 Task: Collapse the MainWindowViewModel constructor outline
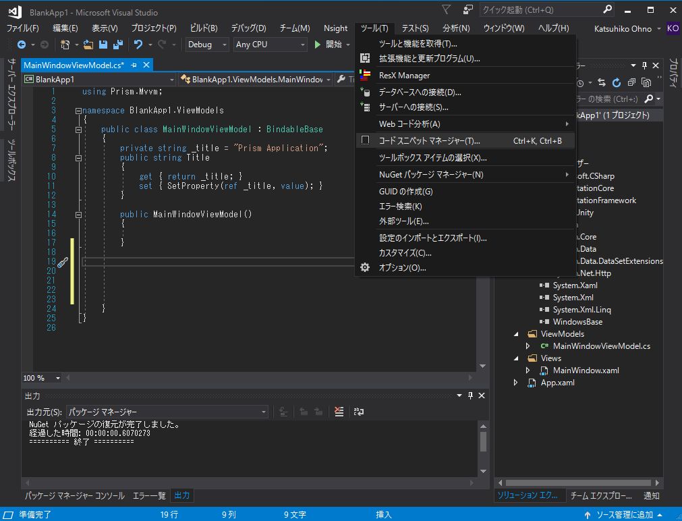78,215
